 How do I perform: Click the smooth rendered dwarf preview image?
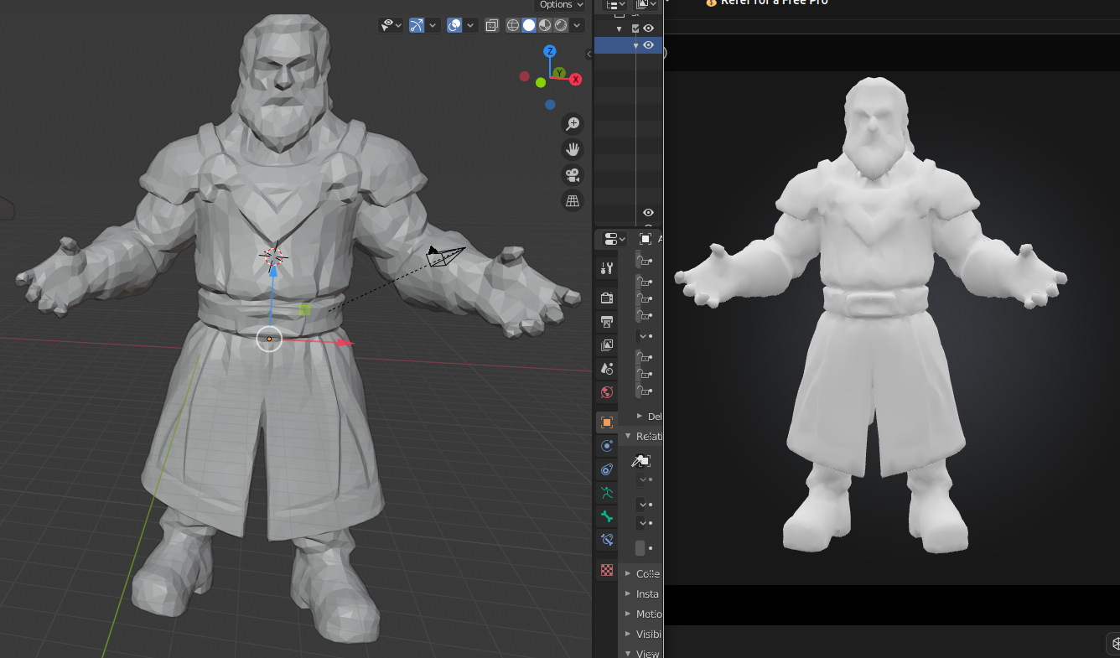tap(870, 314)
